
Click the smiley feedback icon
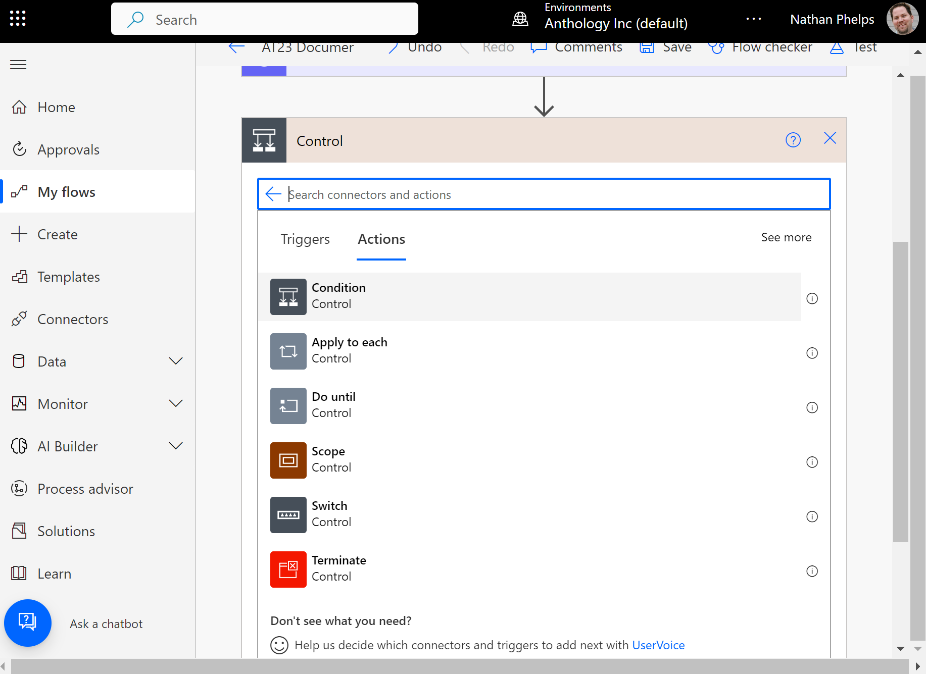tap(279, 645)
